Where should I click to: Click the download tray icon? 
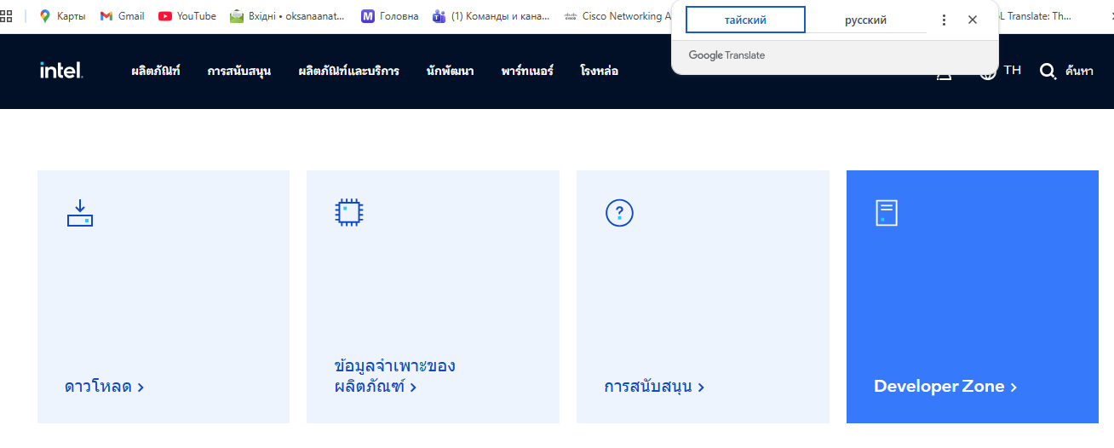[x=80, y=213]
